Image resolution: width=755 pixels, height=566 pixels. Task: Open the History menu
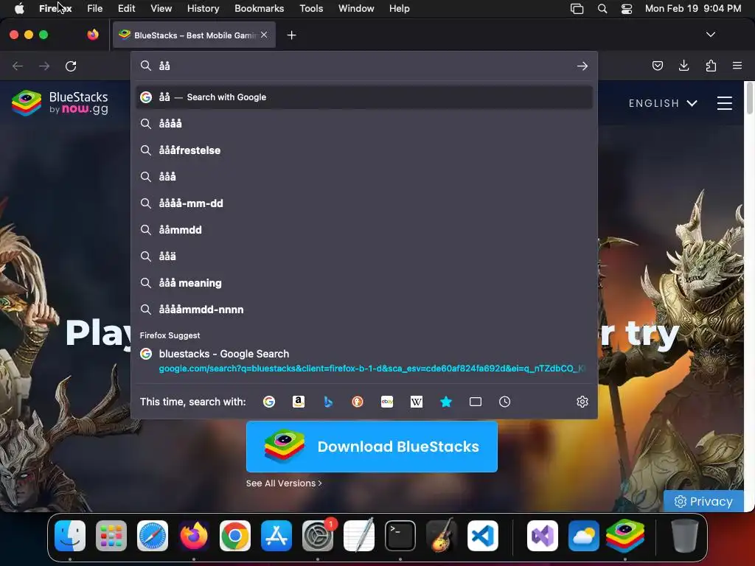pyautogui.click(x=203, y=9)
